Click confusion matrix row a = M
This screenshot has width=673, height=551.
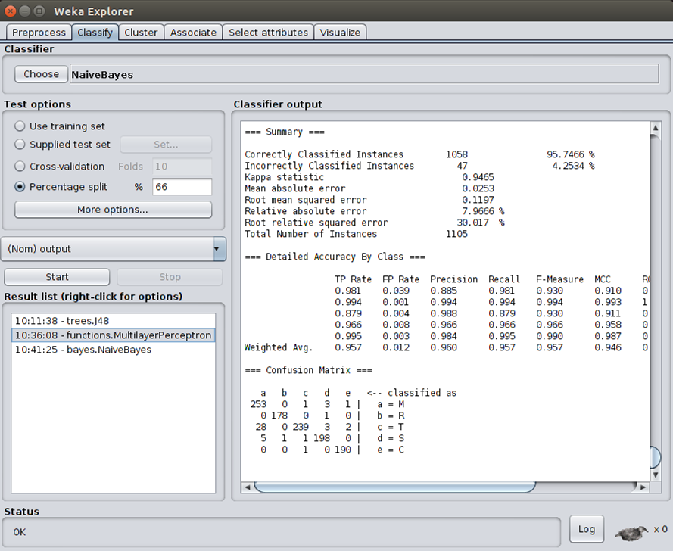tap(327, 404)
